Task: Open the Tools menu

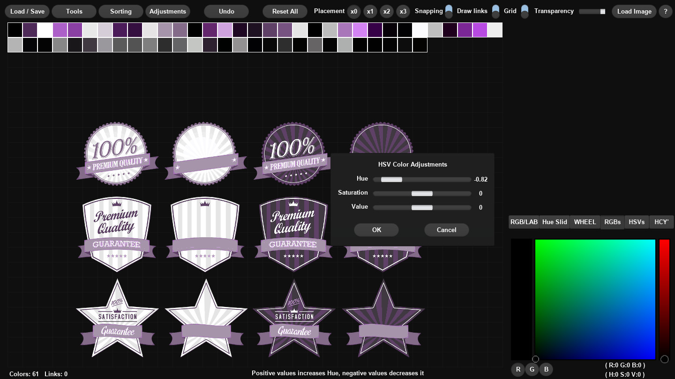Action: [74, 11]
